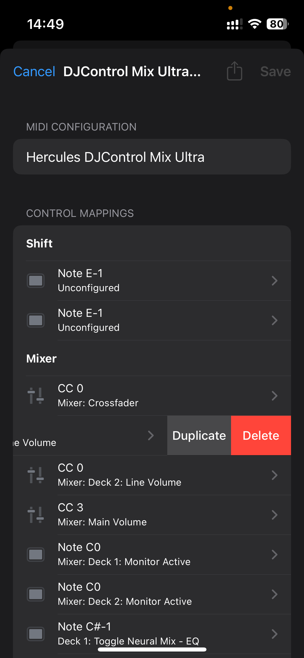Tap Delete on the swiped Line Volume row
Image resolution: width=304 pixels, height=658 pixels.
(261, 435)
